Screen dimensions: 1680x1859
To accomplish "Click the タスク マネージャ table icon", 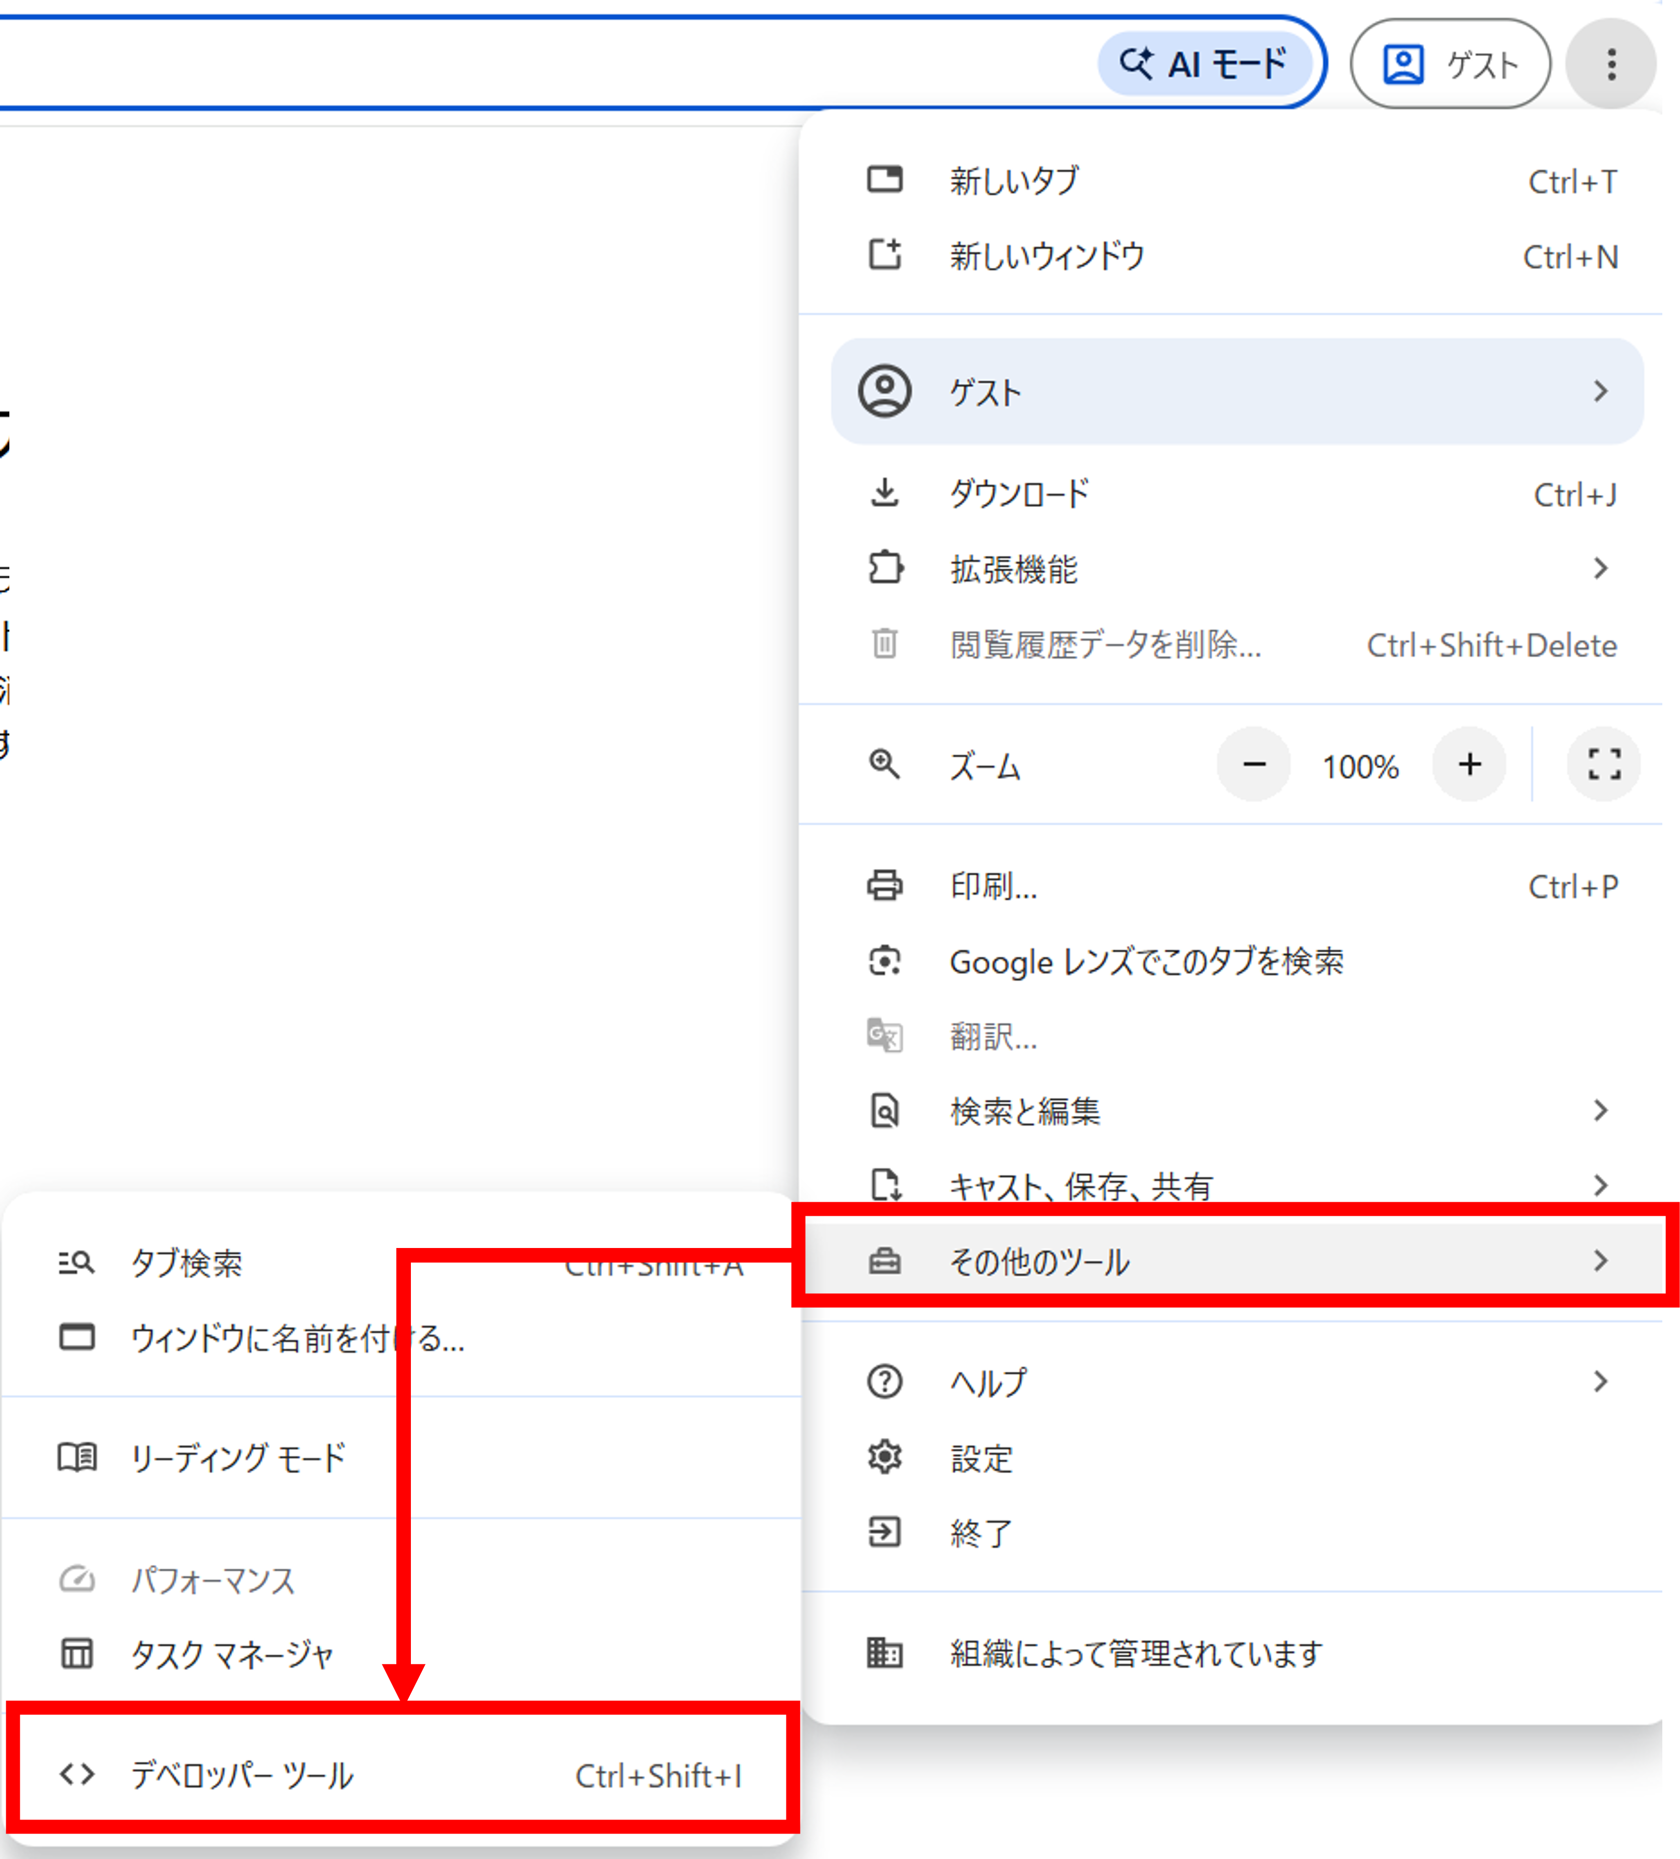I will pyautogui.click(x=76, y=1654).
